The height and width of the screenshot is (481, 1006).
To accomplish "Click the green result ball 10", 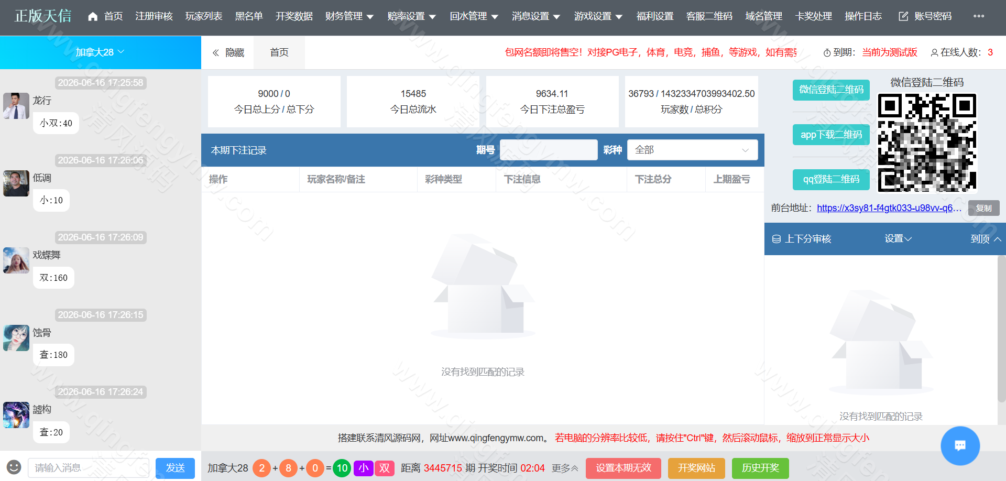I will (342, 468).
